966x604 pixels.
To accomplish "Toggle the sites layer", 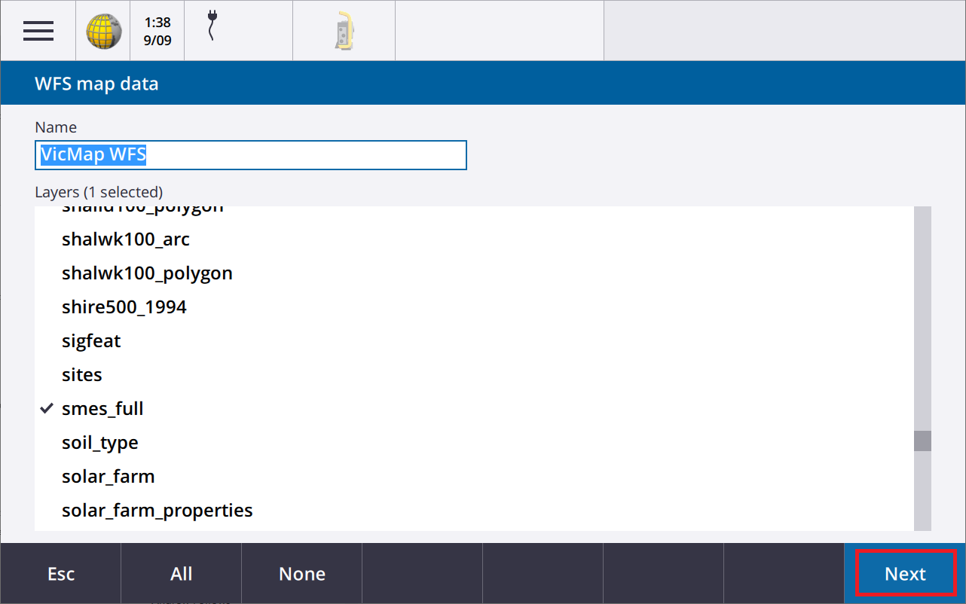I will [82, 375].
